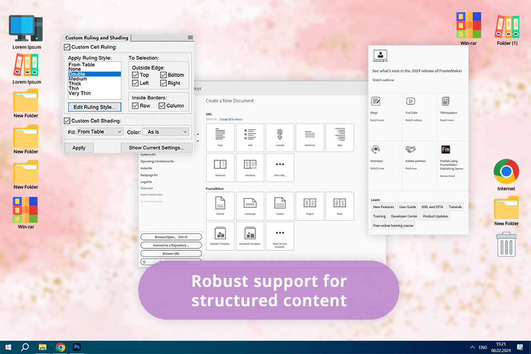Open Chrome from the taskbar
The width and height of the screenshot is (531, 354).
point(61,347)
